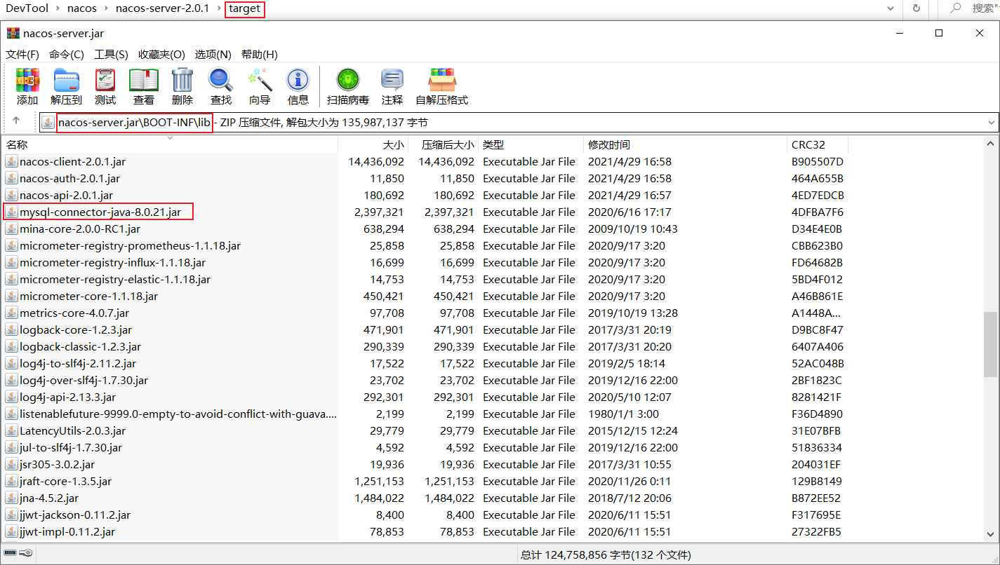The height and width of the screenshot is (565, 1000).
Task: Click in the archive path field
Action: [518, 122]
